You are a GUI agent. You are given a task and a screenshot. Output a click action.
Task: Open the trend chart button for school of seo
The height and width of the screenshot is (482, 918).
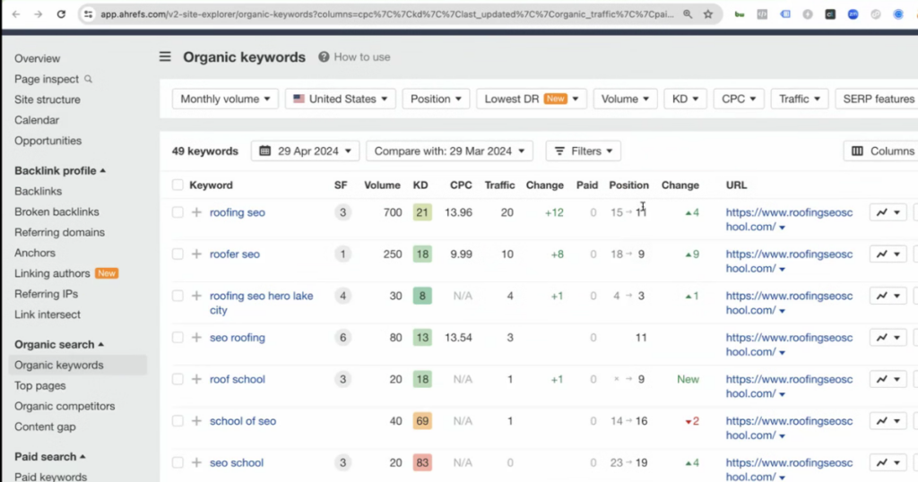click(x=888, y=420)
